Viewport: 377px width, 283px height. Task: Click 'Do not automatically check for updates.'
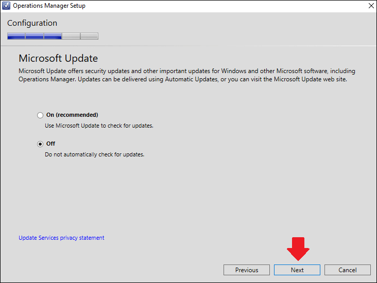pyautogui.click(x=94, y=154)
